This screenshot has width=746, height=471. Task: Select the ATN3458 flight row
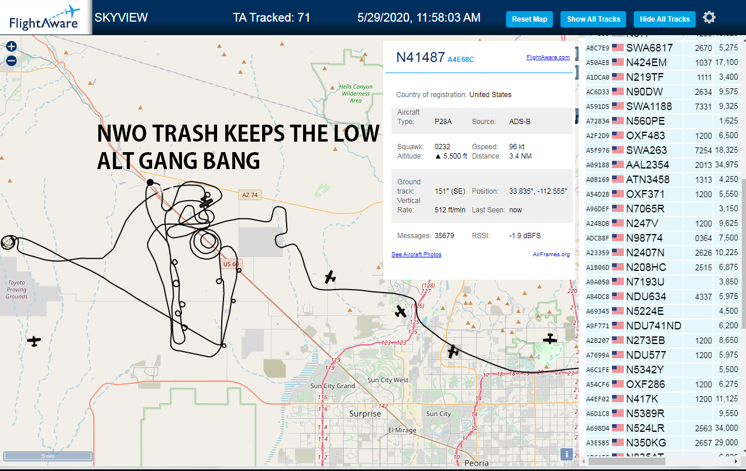click(x=663, y=180)
